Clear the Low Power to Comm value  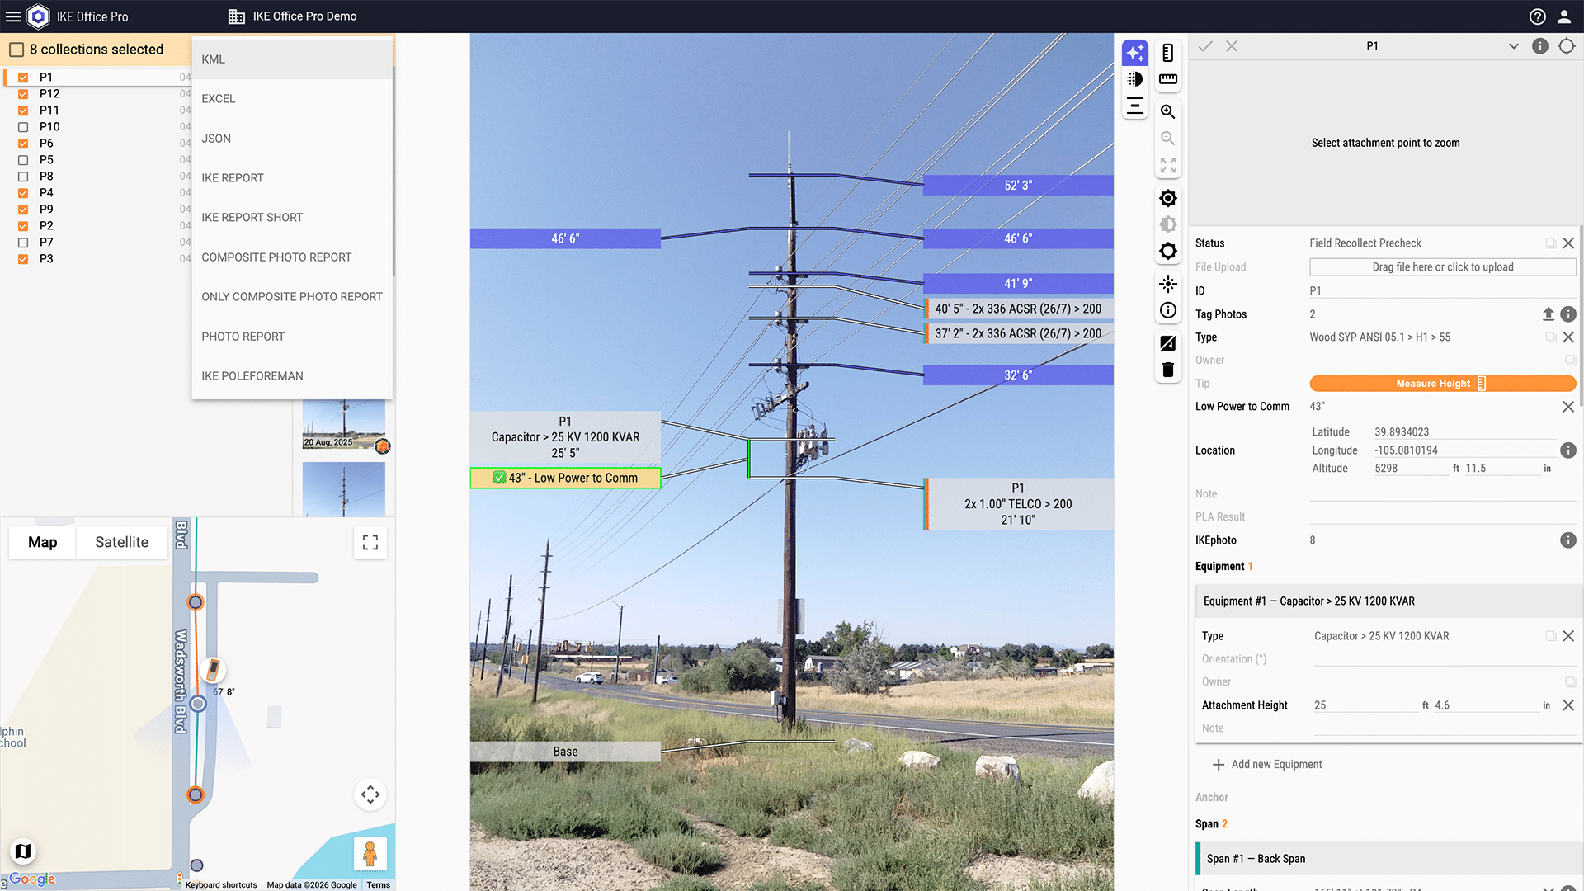[x=1568, y=407]
